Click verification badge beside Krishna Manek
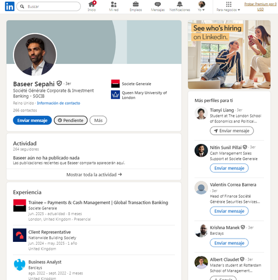 click(x=243, y=227)
